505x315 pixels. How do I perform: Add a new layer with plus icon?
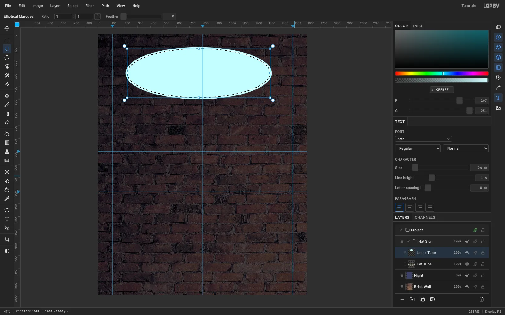pyautogui.click(x=402, y=299)
